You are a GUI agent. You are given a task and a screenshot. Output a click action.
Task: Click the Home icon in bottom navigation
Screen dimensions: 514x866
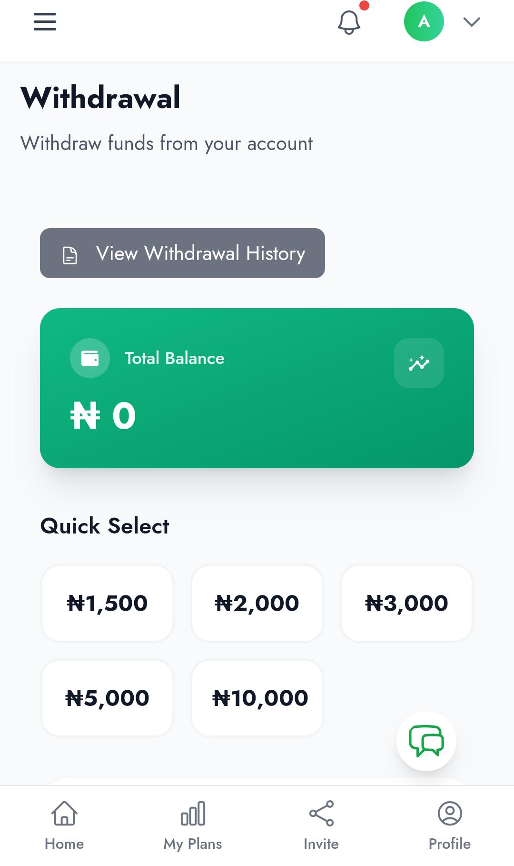(x=64, y=815)
